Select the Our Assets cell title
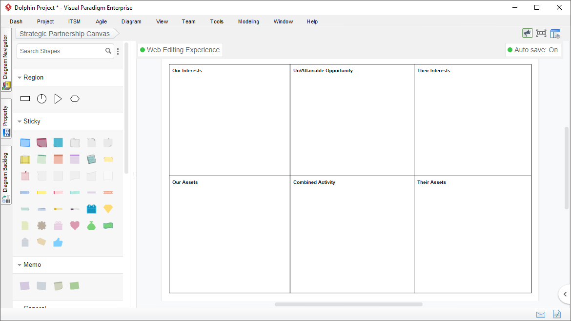Viewport: 571px width, 321px height. pyautogui.click(x=185, y=182)
